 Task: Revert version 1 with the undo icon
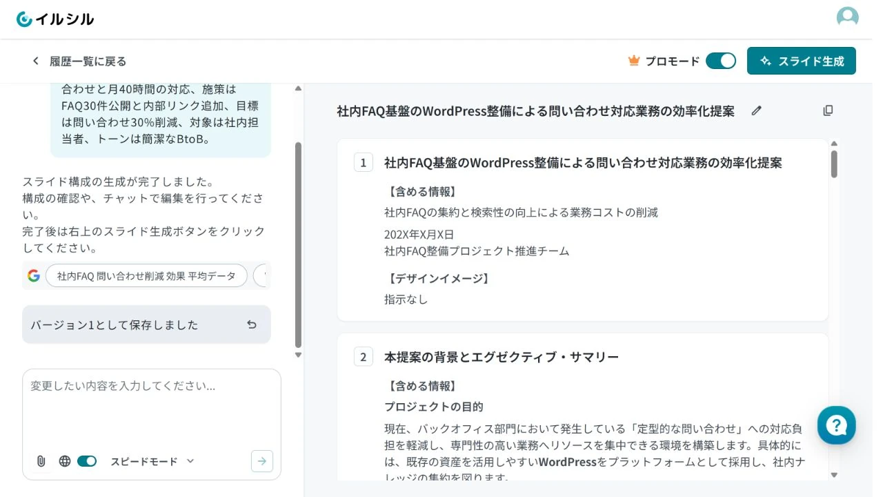(x=252, y=324)
